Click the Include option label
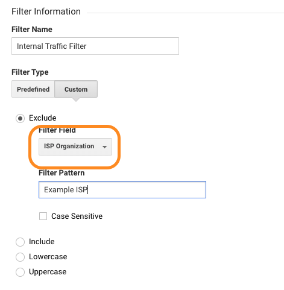 pos(42,242)
